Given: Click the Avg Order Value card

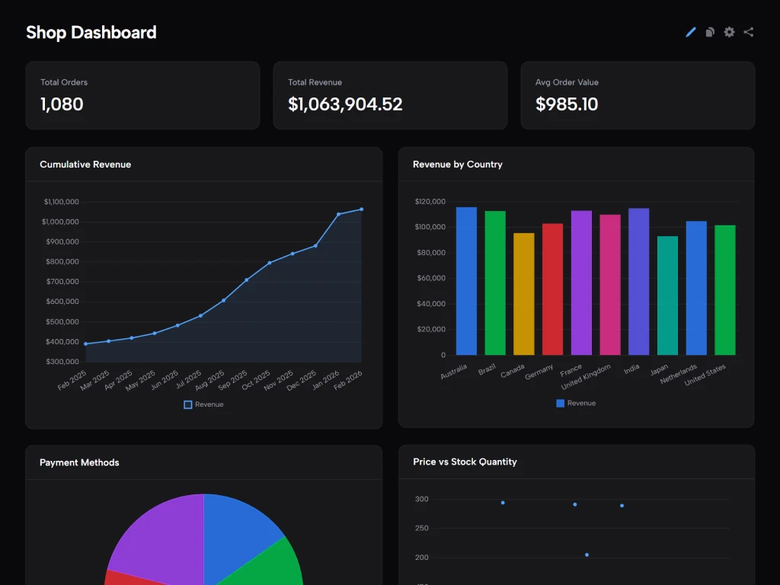Looking at the screenshot, I should click(x=638, y=95).
